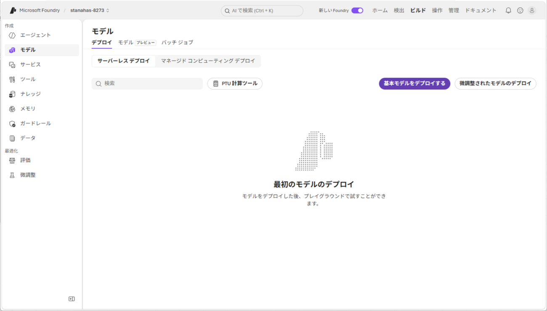Open the PTU 計算ツール button

tap(235, 84)
